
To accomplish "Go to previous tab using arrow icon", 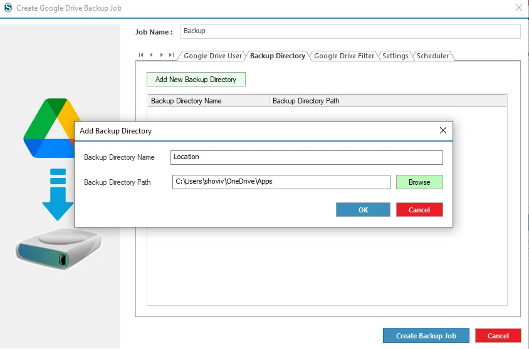I will pyautogui.click(x=151, y=55).
